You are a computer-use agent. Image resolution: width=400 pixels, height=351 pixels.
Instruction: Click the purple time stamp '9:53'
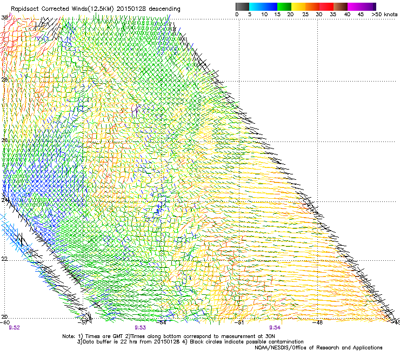[x=141, y=328]
